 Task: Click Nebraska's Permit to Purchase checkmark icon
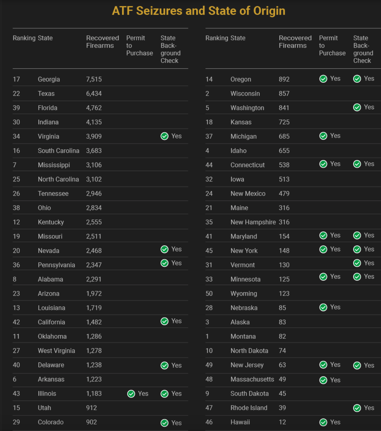coord(323,308)
